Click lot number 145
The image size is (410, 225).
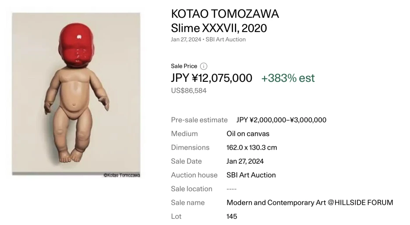click(232, 216)
